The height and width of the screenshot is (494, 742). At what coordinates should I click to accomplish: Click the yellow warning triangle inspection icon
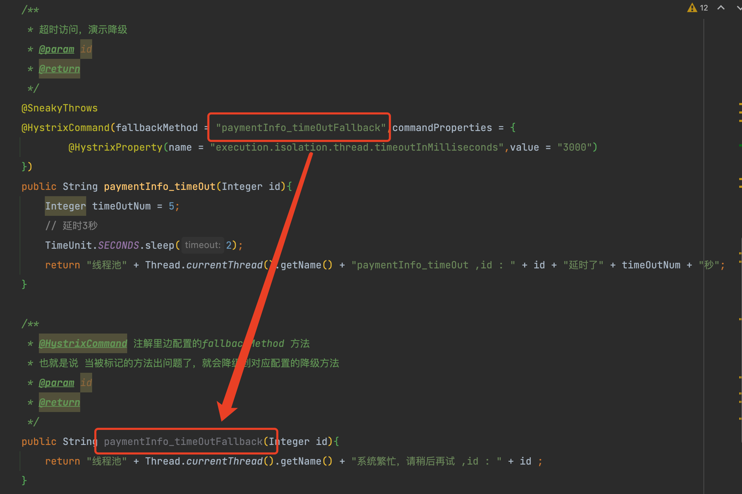692,8
